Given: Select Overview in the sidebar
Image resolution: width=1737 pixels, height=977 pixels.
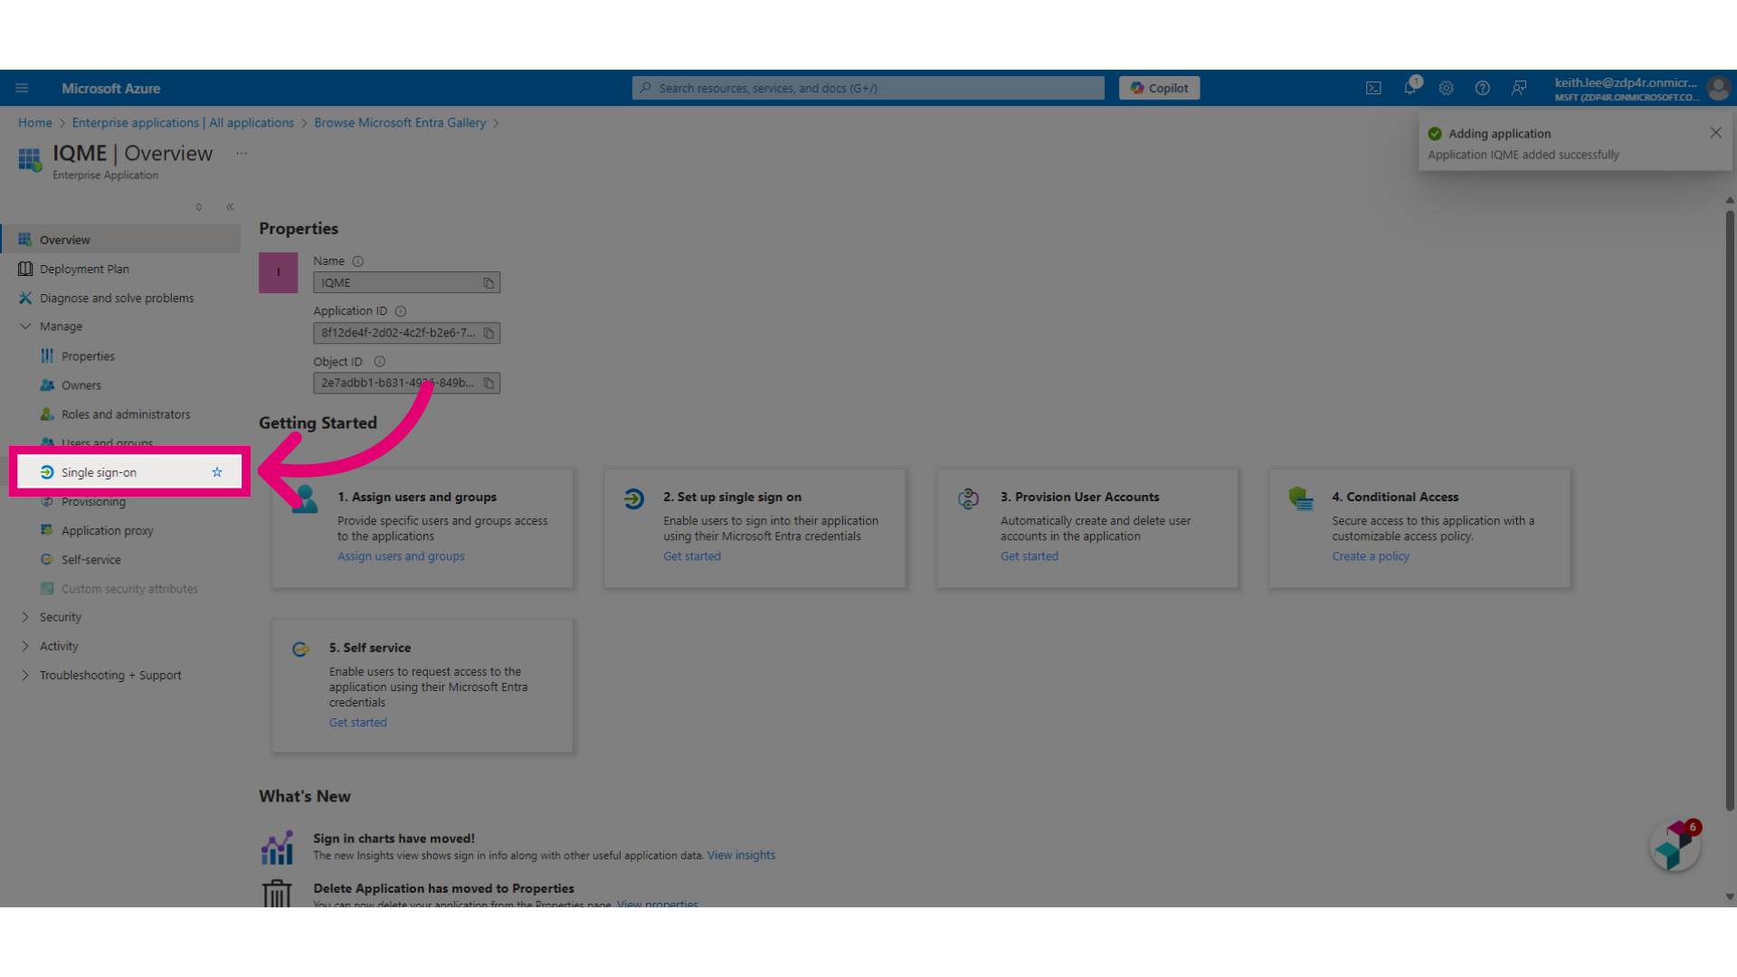Looking at the screenshot, I should pos(121,240).
